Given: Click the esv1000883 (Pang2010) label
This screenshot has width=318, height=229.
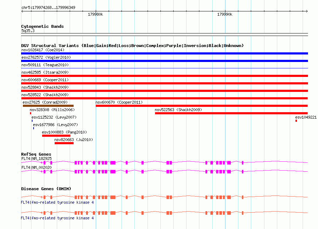Looking at the screenshot, I should (64, 132).
